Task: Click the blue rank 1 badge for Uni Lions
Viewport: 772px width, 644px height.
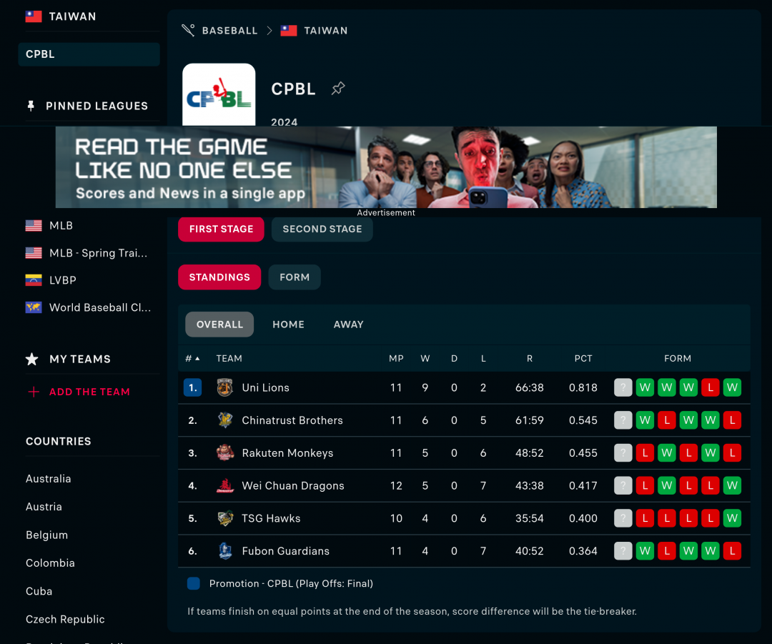Action: coord(192,387)
